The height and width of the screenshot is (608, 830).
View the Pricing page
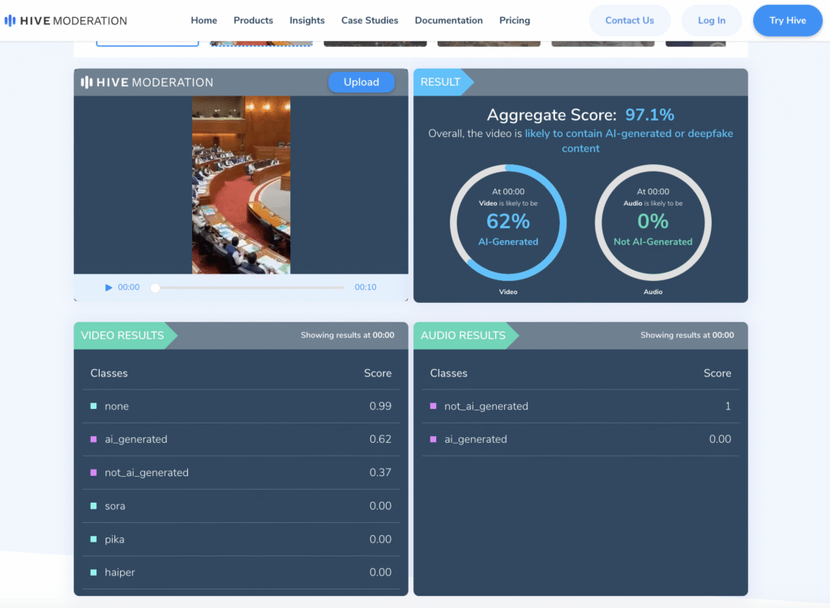point(515,20)
